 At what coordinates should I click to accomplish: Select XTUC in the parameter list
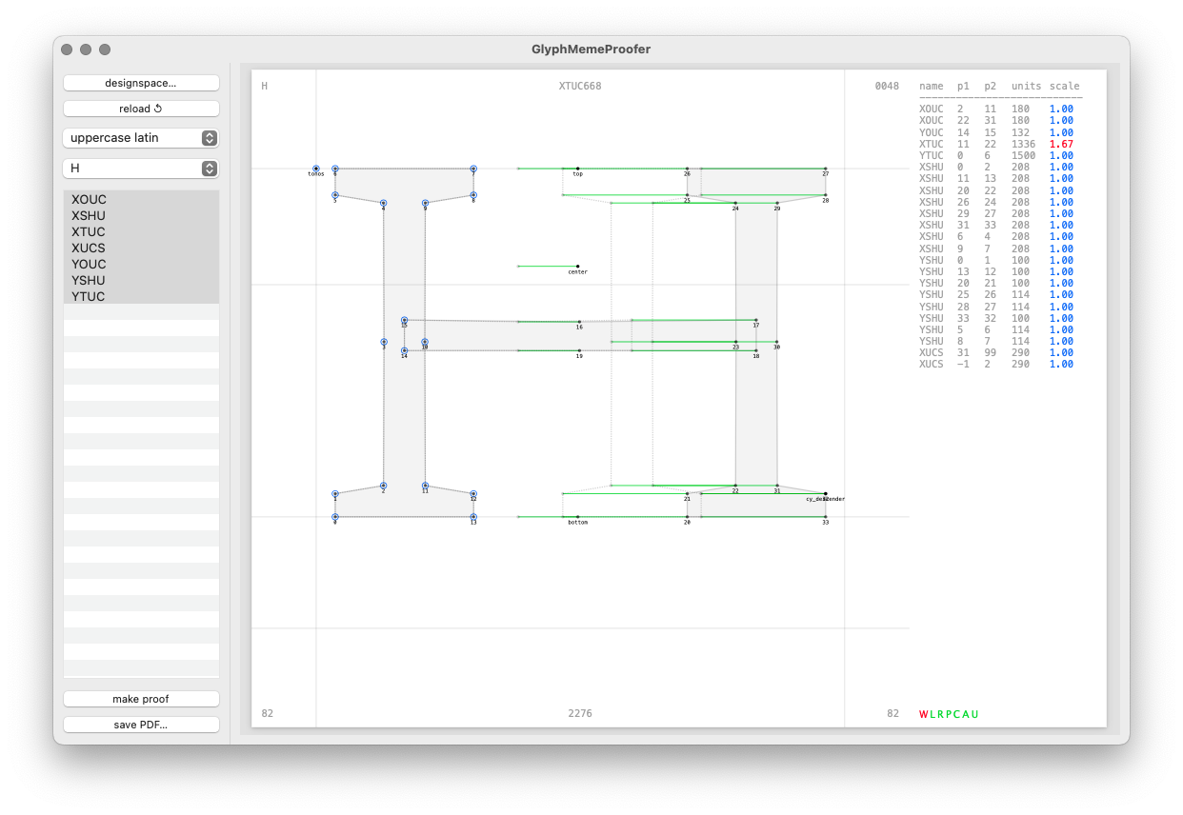tap(89, 232)
